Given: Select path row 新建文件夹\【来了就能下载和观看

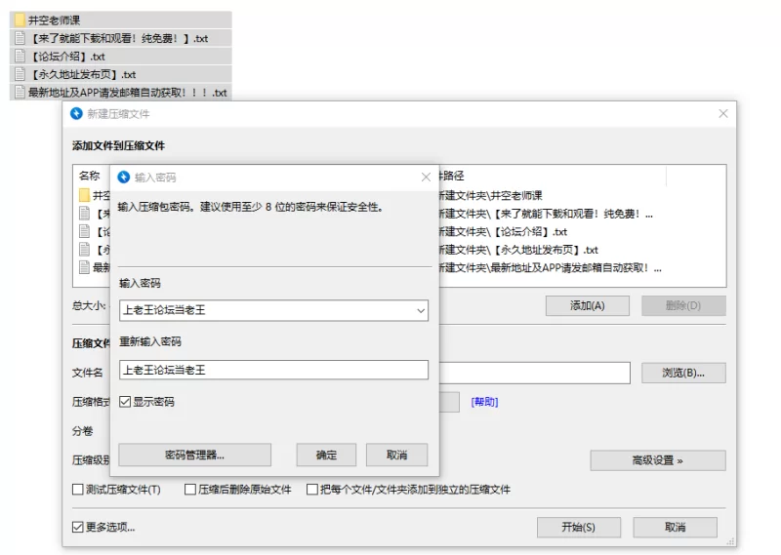Looking at the screenshot, I should click(x=546, y=214).
